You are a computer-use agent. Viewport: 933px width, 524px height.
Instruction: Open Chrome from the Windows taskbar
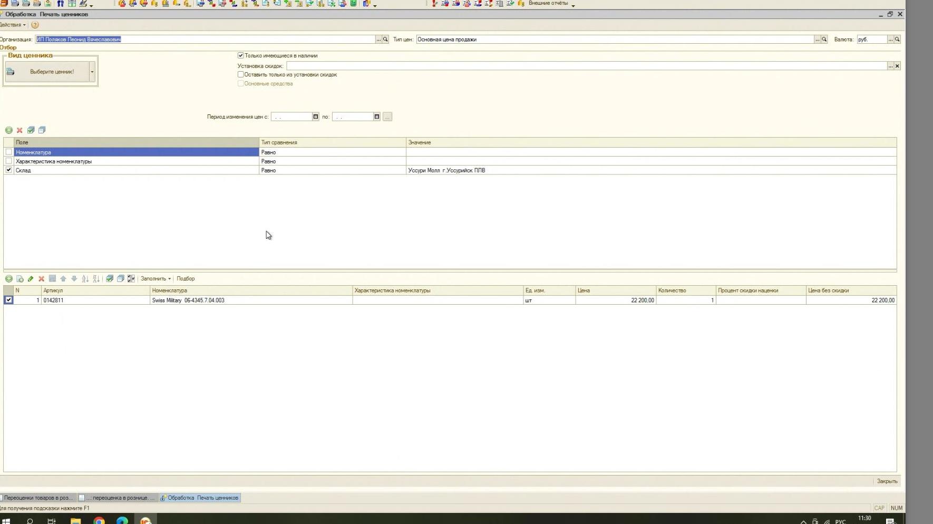99,520
